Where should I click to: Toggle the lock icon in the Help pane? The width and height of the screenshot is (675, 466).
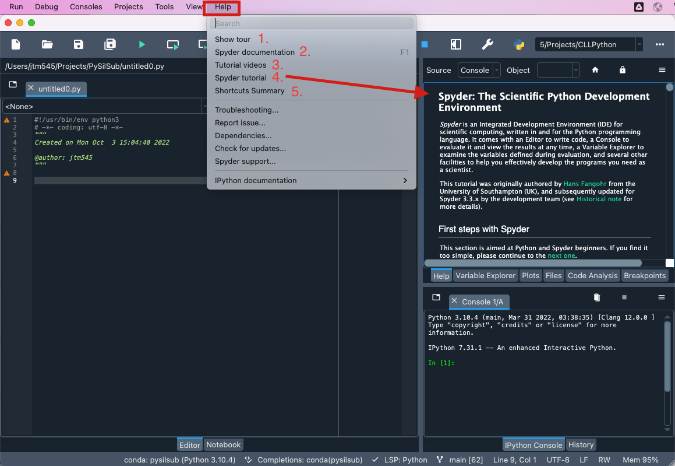pyautogui.click(x=623, y=70)
